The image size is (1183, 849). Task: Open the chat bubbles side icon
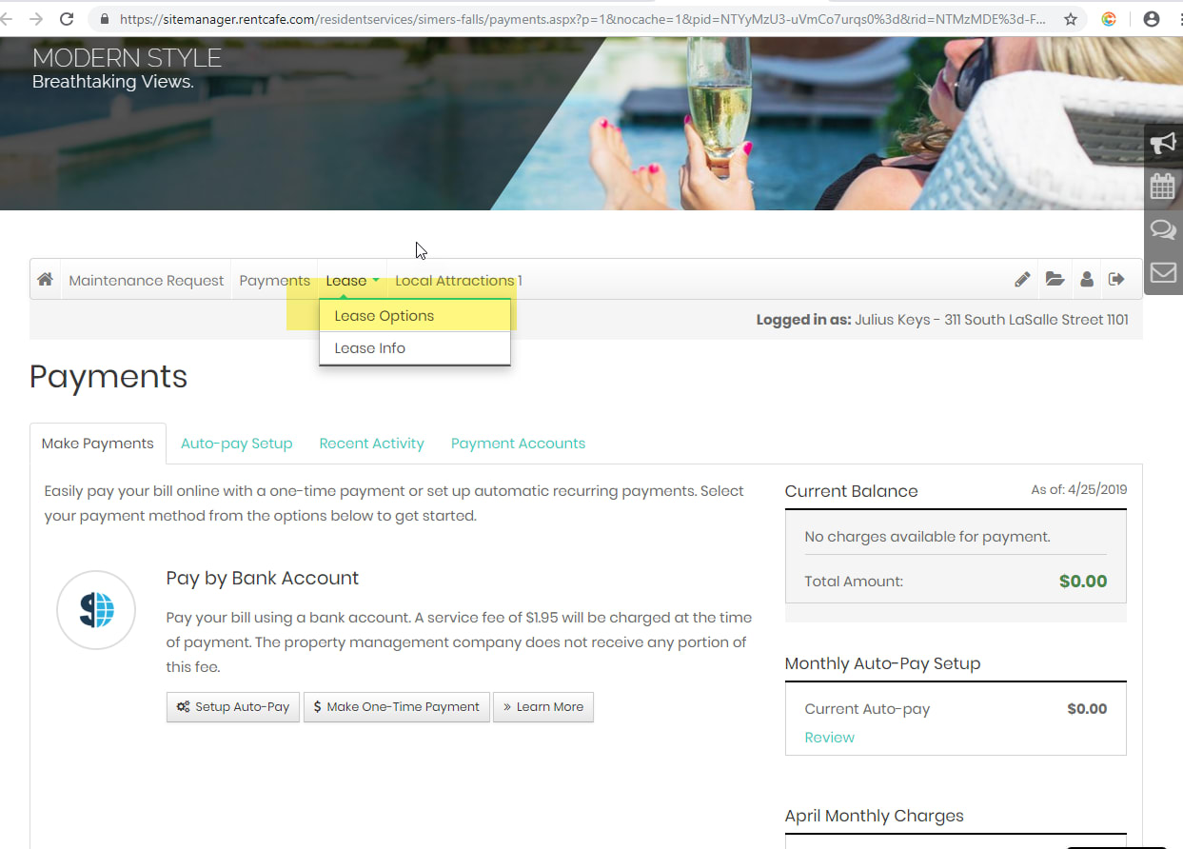point(1163,229)
